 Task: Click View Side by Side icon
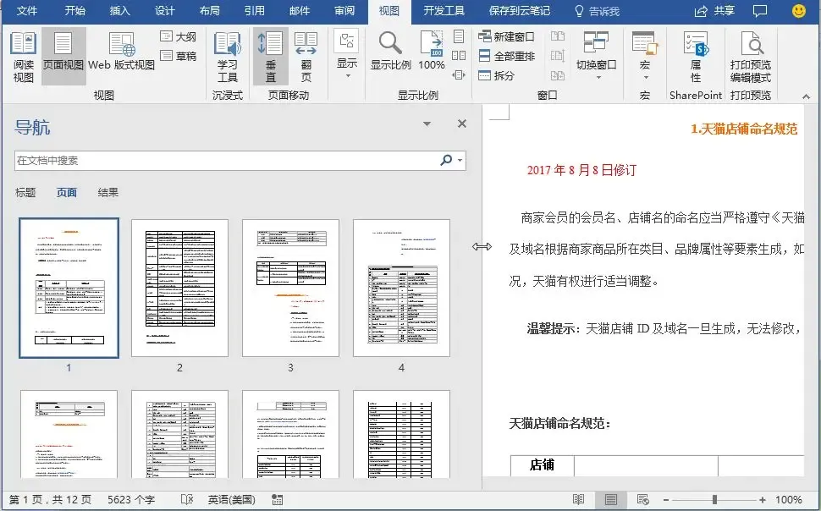coord(558,36)
